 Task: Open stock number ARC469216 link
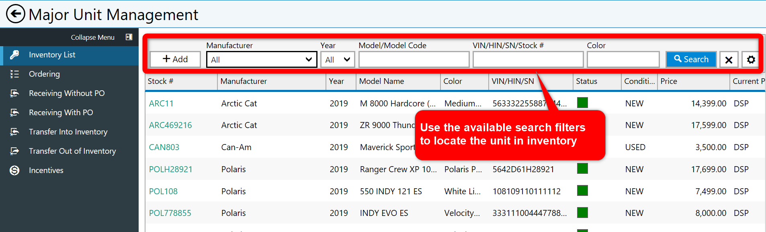click(170, 125)
